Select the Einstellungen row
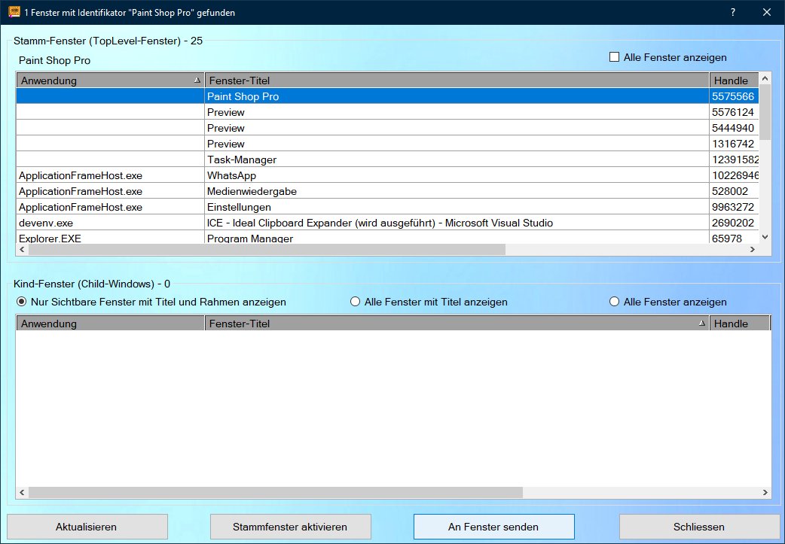Viewport: 785px width, 544px height. (x=387, y=207)
